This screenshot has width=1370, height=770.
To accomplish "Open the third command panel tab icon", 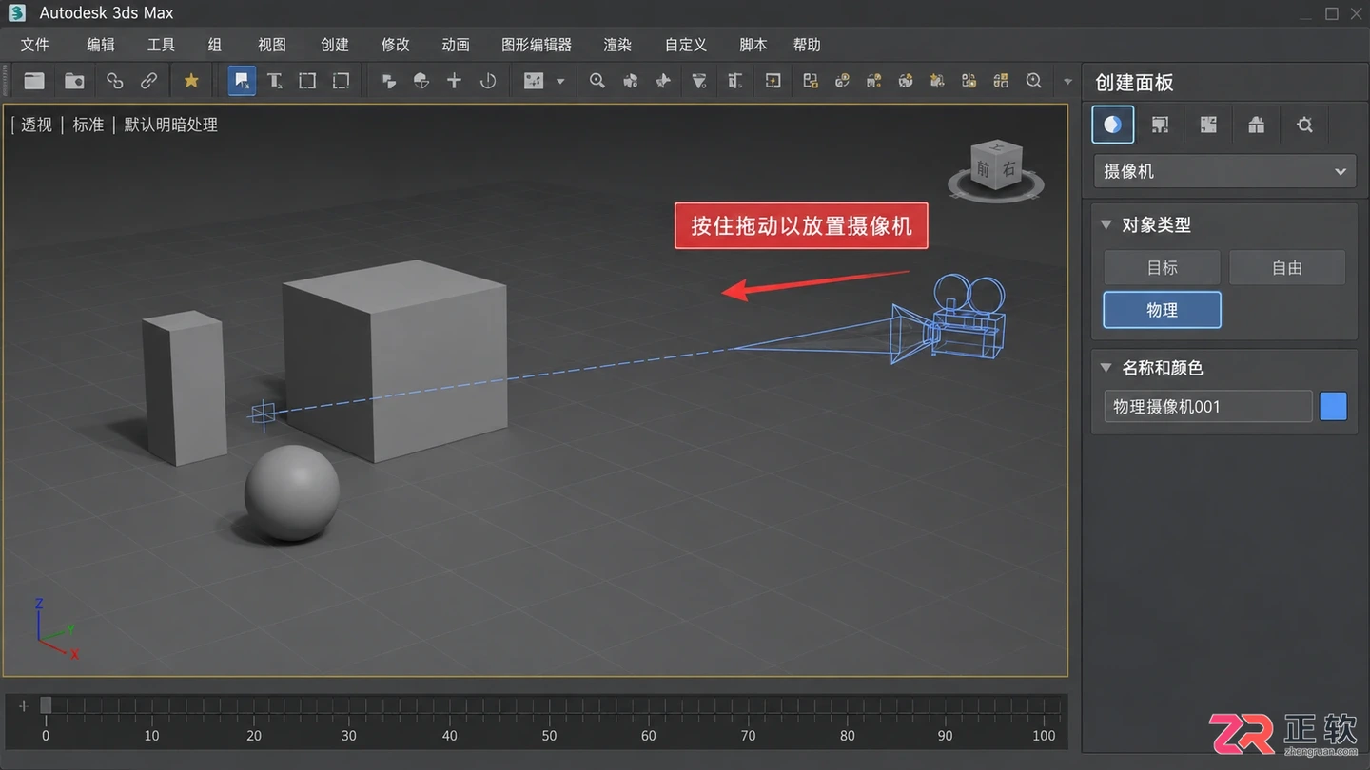I will click(1208, 125).
